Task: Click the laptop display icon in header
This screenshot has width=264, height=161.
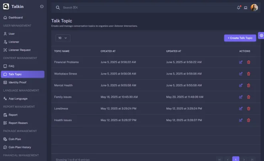Action: point(246,8)
